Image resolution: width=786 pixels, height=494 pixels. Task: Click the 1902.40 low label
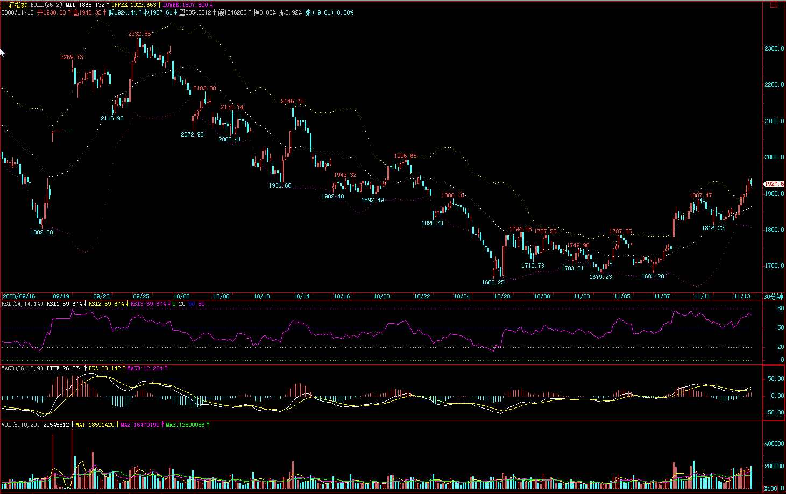coord(332,196)
